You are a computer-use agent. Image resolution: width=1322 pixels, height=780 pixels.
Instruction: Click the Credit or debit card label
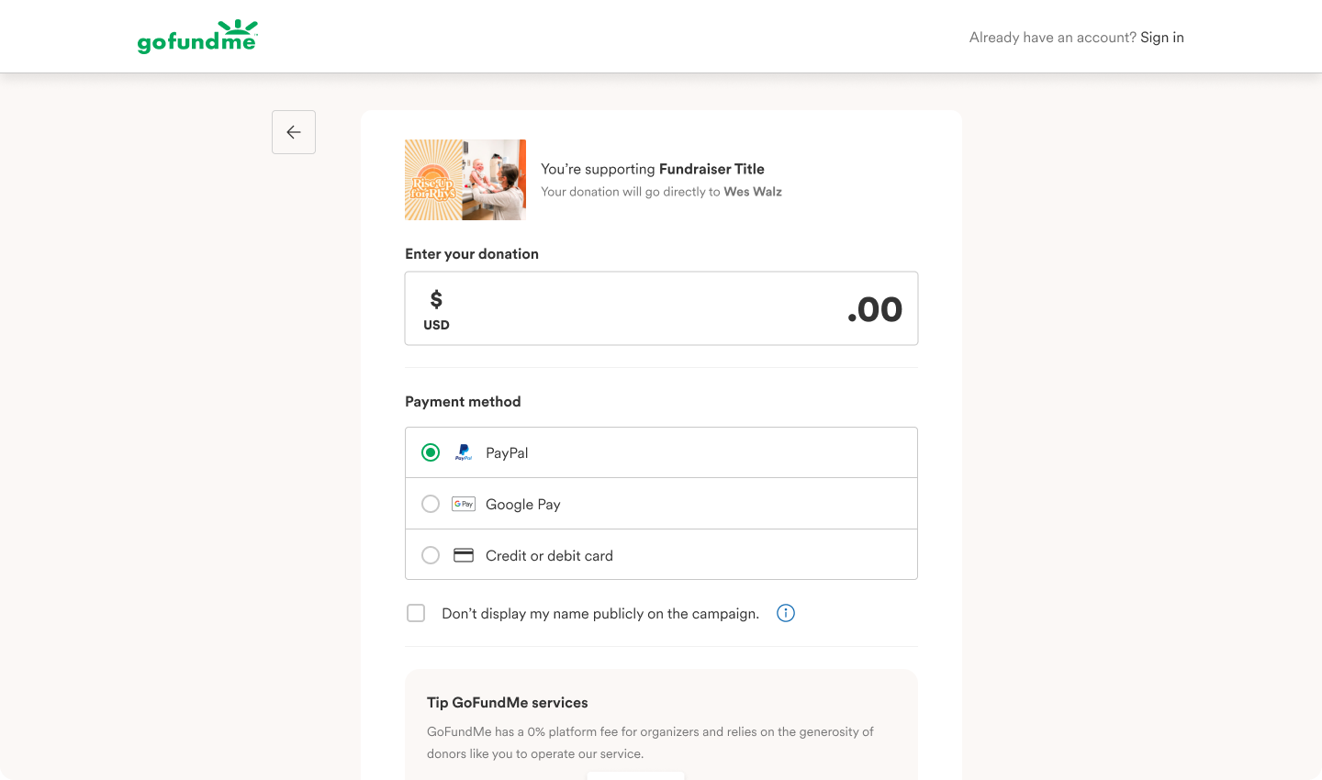pos(549,556)
